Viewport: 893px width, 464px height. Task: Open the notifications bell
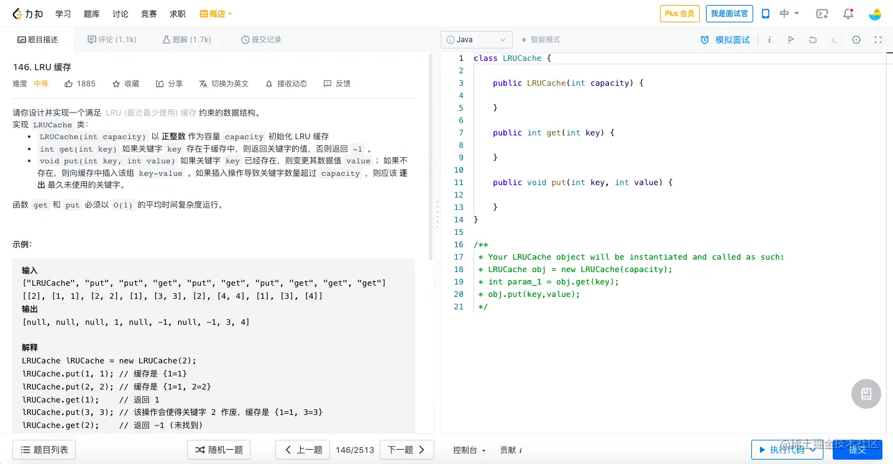pyautogui.click(x=848, y=14)
